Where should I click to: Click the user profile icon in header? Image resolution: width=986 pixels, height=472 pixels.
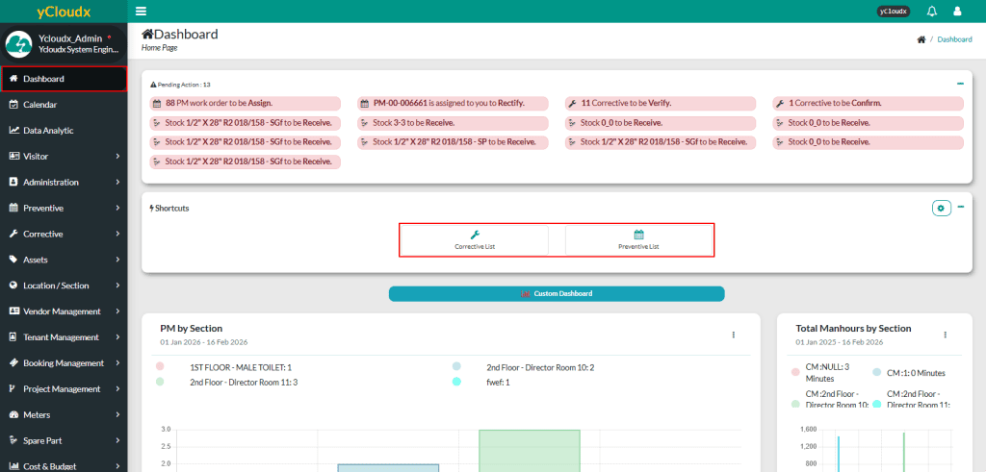point(957,12)
